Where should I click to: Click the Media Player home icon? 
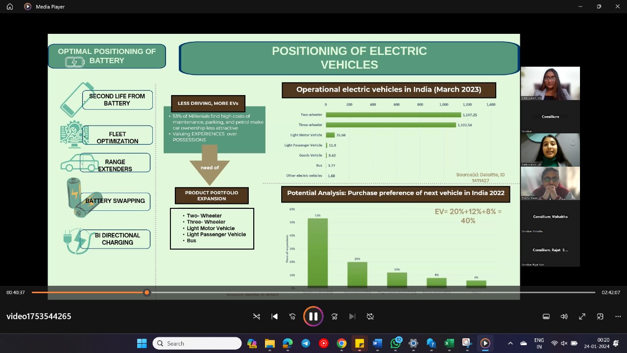tap(10, 7)
